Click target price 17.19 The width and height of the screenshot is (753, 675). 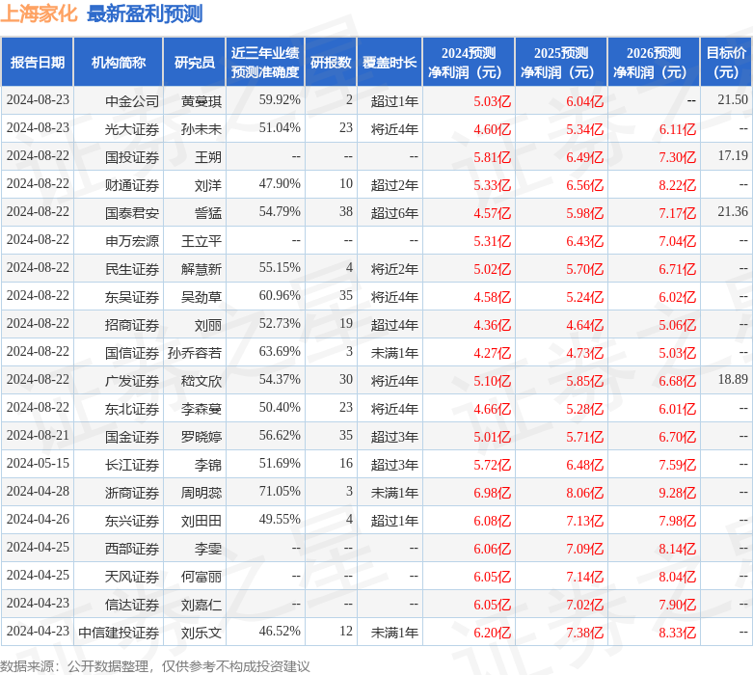pyautogui.click(x=733, y=155)
